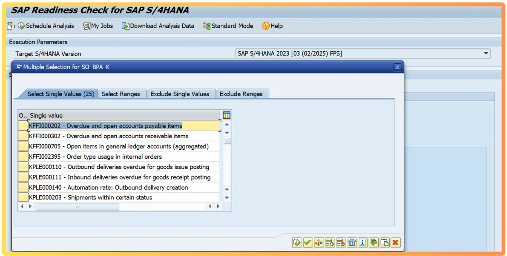Open the Target S/4HANA Version dropdown
This screenshot has width=507, height=256.
pyautogui.click(x=486, y=53)
